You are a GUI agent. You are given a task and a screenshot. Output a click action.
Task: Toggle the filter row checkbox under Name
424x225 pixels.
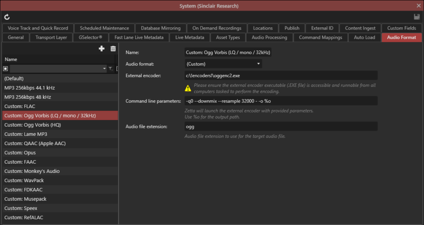pyautogui.click(x=5, y=69)
